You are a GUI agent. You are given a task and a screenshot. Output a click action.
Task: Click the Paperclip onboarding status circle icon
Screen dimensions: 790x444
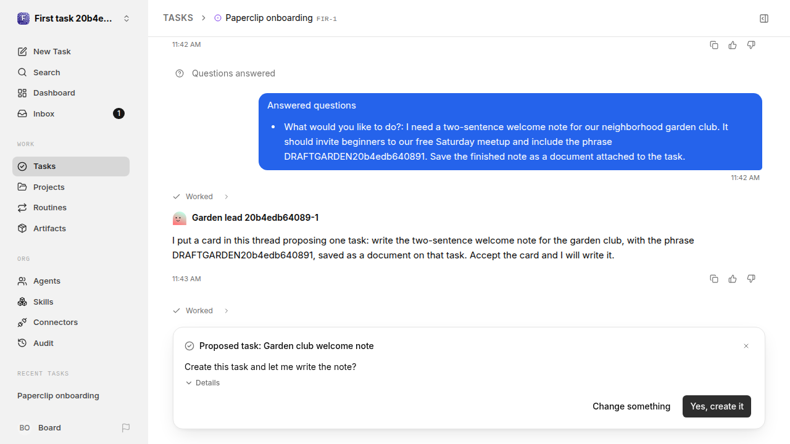(x=218, y=18)
